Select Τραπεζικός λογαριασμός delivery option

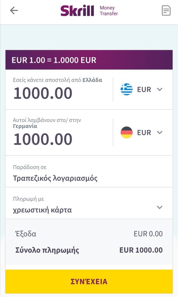(x=55, y=178)
